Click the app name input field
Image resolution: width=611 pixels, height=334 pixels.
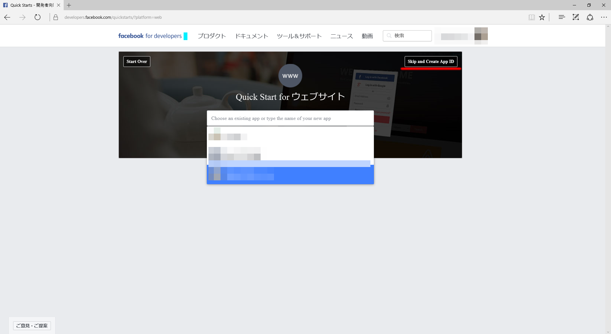[x=290, y=118]
